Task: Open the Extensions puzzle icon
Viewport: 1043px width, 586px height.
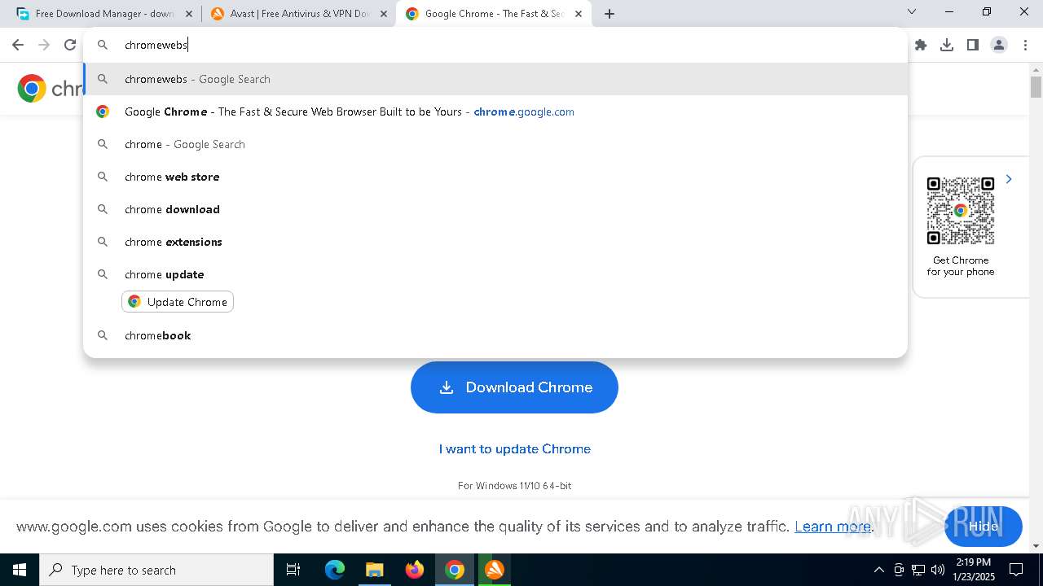Action: (921, 46)
